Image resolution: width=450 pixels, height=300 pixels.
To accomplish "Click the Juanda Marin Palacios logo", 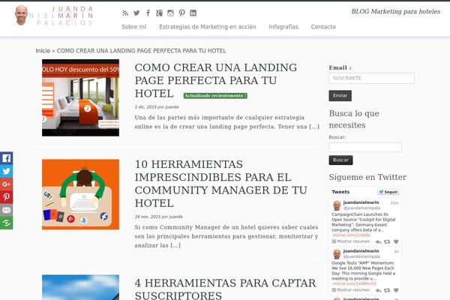I will coord(54,16).
